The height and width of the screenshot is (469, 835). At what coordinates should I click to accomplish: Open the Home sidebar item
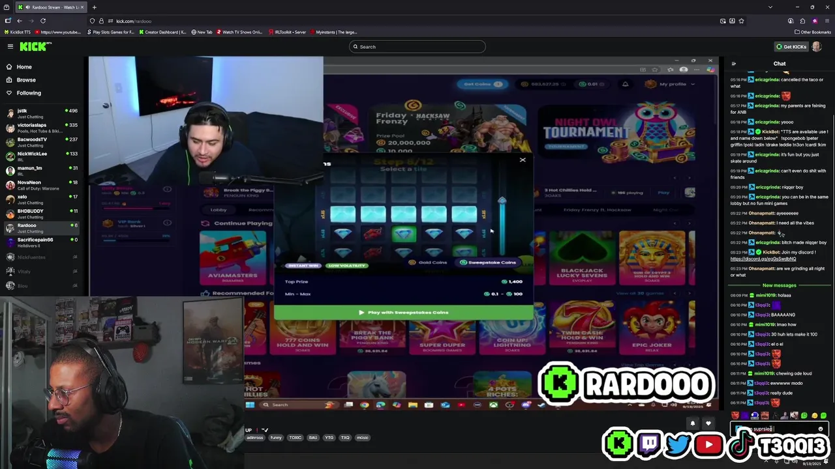[24, 66]
